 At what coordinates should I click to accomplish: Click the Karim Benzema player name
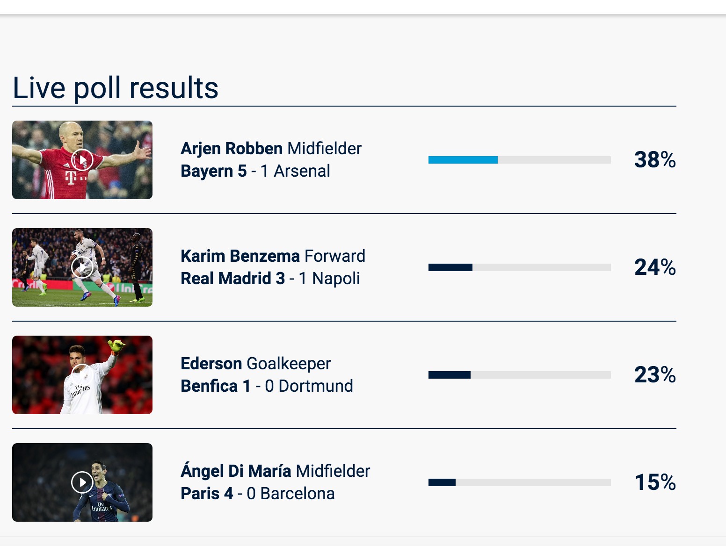pos(240,256)
